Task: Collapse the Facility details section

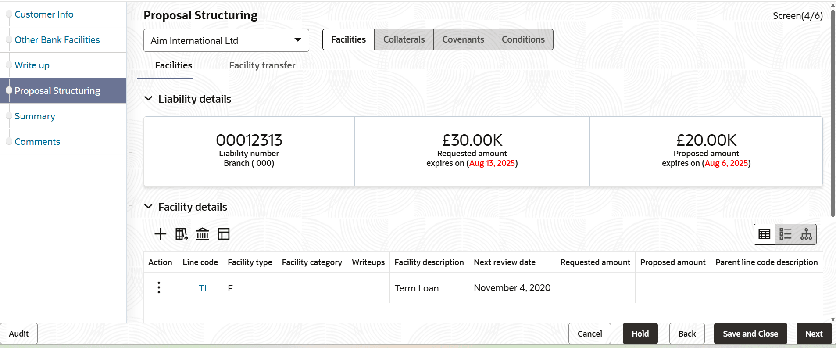Action: pyautogui.click(x=148, y=207)
